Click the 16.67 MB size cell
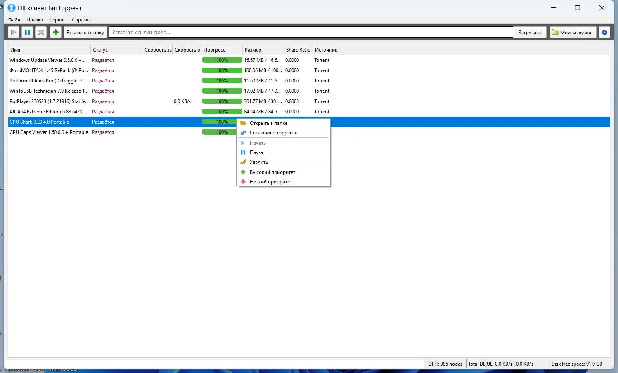 tap(263, 60)
